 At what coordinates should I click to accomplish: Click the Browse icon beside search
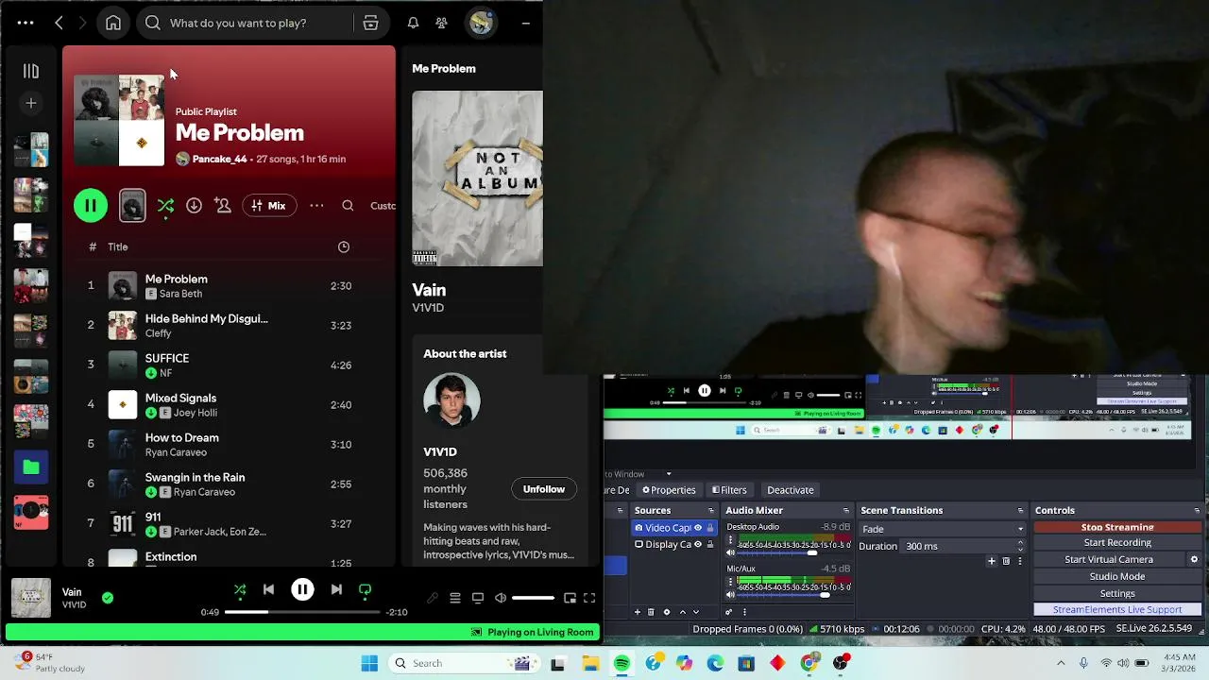(x=370, y=23)
